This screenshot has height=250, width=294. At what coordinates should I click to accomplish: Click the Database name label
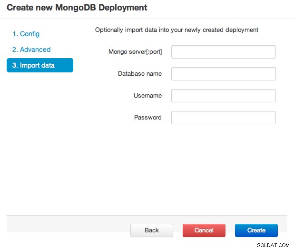tap(140, 74)
